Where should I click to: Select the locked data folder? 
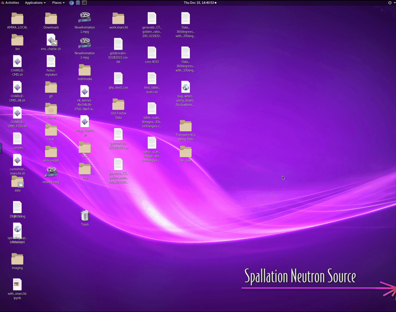[17, 182]
